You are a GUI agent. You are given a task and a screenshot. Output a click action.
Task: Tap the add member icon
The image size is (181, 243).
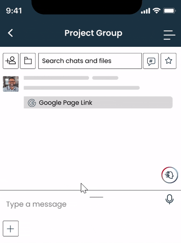11,61
